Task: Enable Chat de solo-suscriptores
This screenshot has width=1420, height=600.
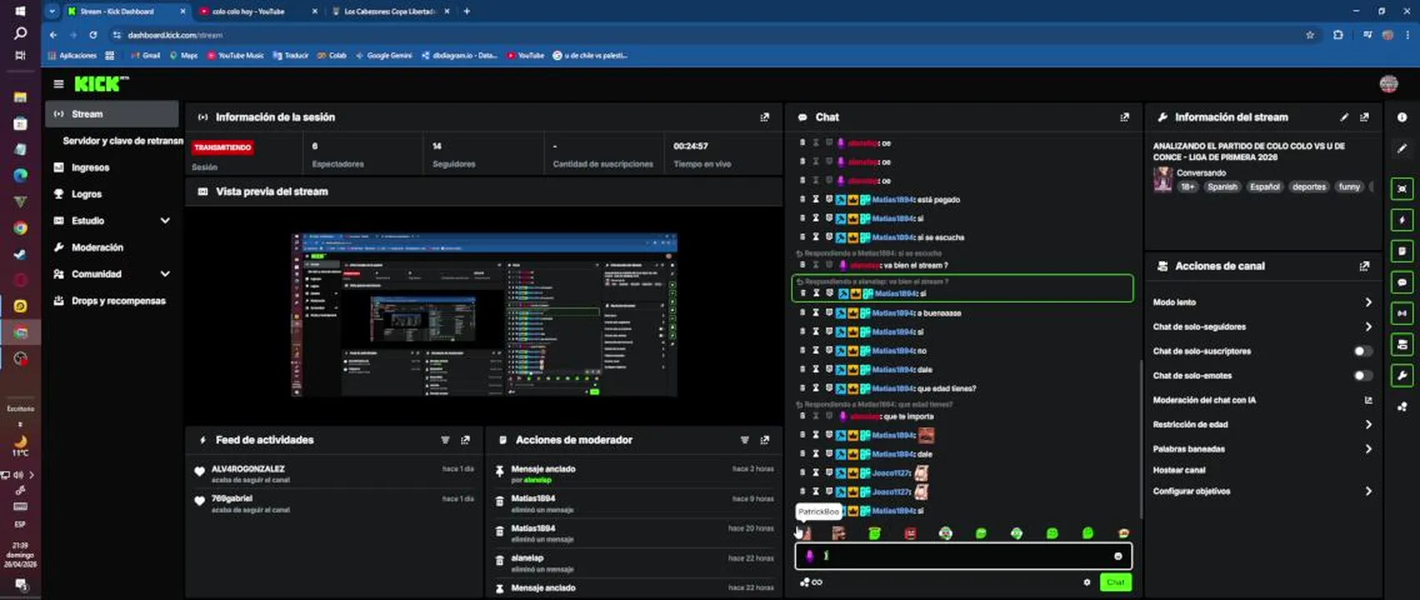Action: [x=1362, y=351]
